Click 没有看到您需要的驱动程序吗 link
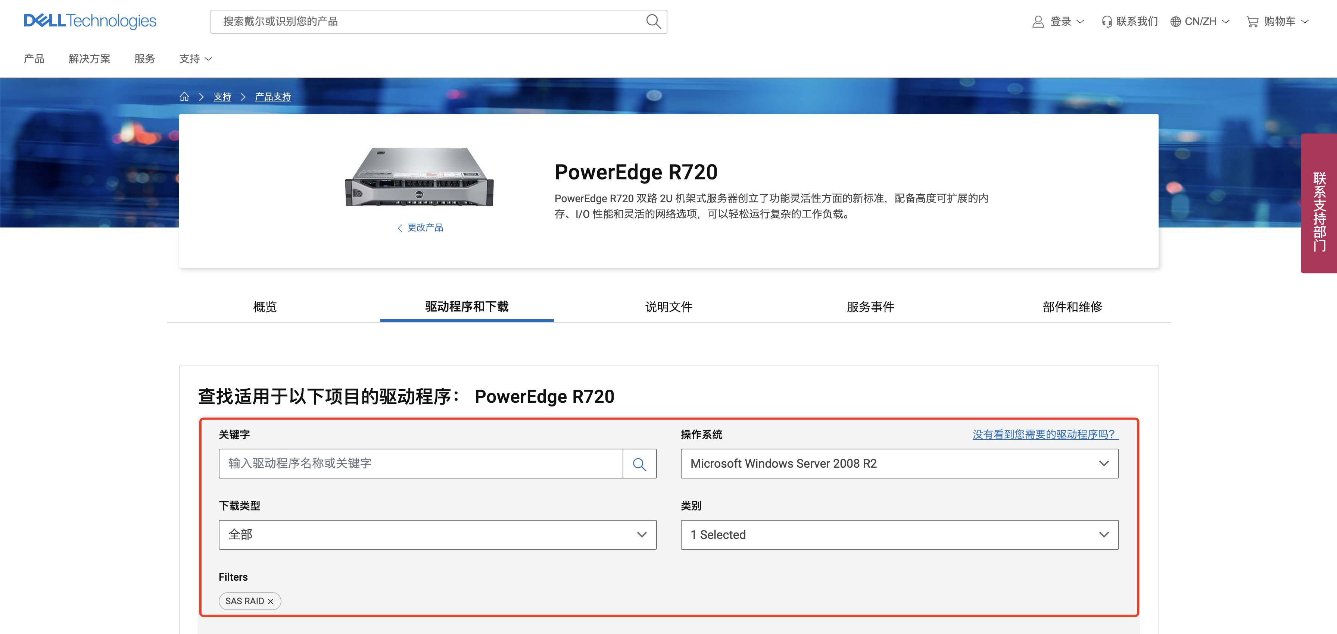The image size is (1337, 634). (1045, 434)
